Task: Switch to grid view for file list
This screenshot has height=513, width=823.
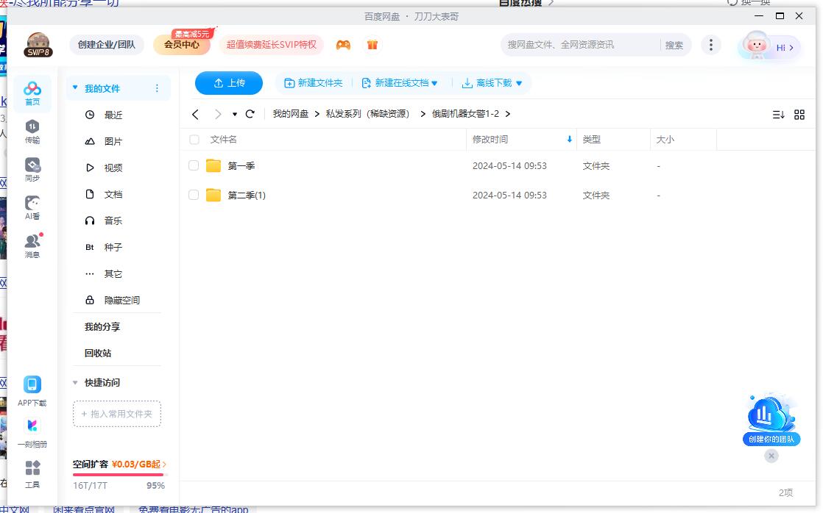Action: (799, 114)
